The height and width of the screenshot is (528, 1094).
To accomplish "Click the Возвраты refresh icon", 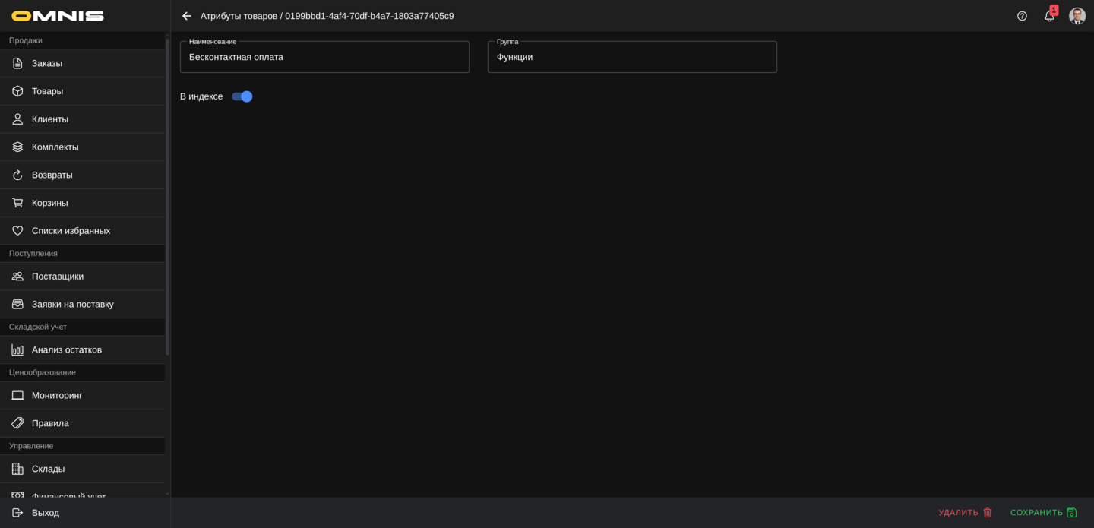I will 17,175.
